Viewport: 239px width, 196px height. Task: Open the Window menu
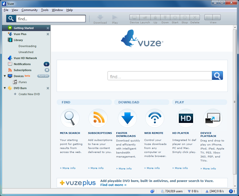pos(57,10)
